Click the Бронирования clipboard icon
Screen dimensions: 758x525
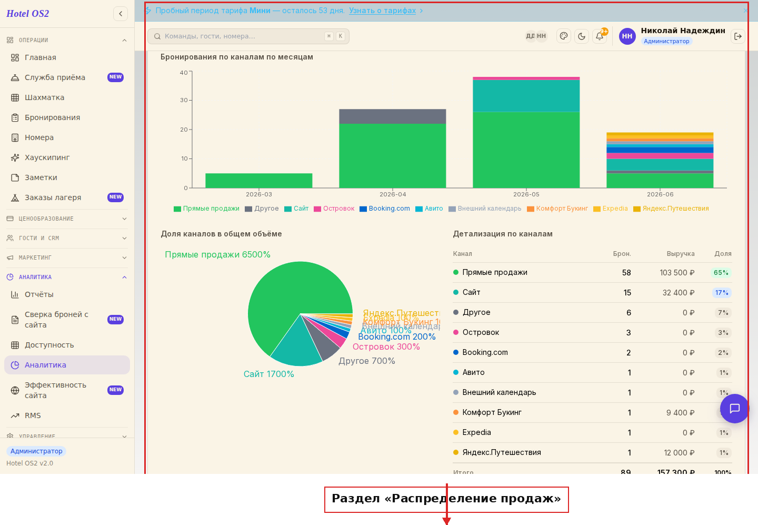pos(15,117)
